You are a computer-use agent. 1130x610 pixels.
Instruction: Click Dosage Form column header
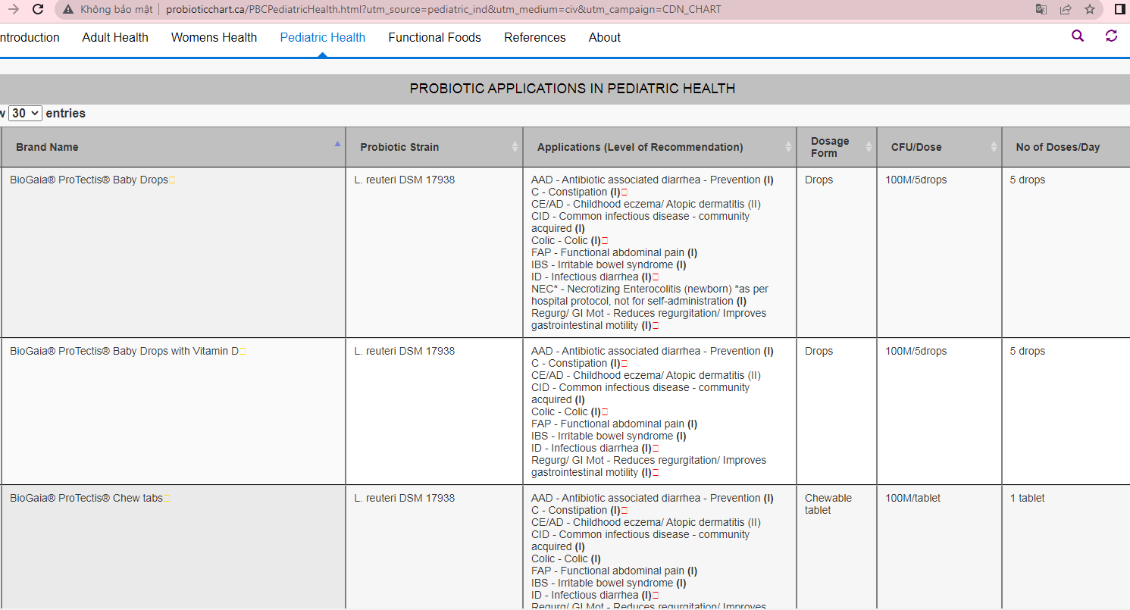(x=837, y=147)
